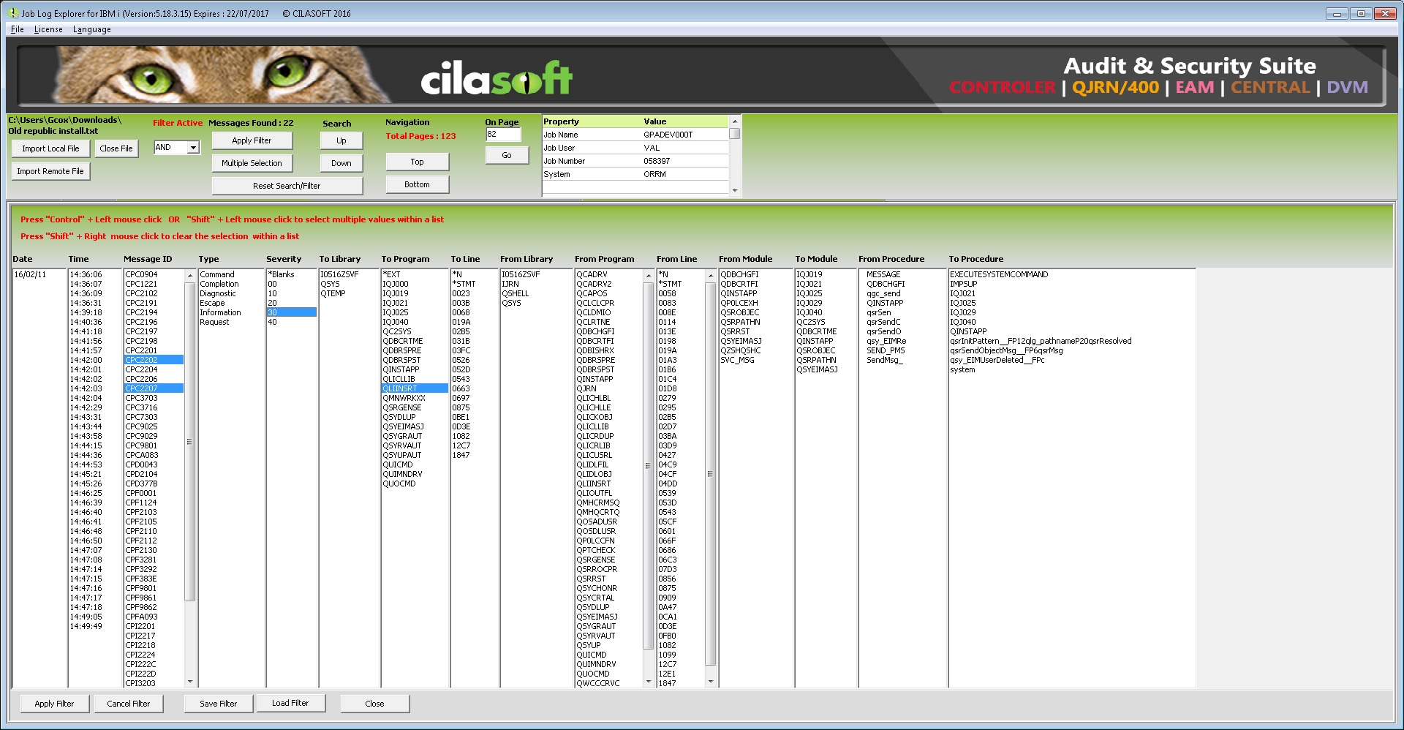Open the License menu
This screenshot has width=1404, height=730.
click(x=48, y=29)
